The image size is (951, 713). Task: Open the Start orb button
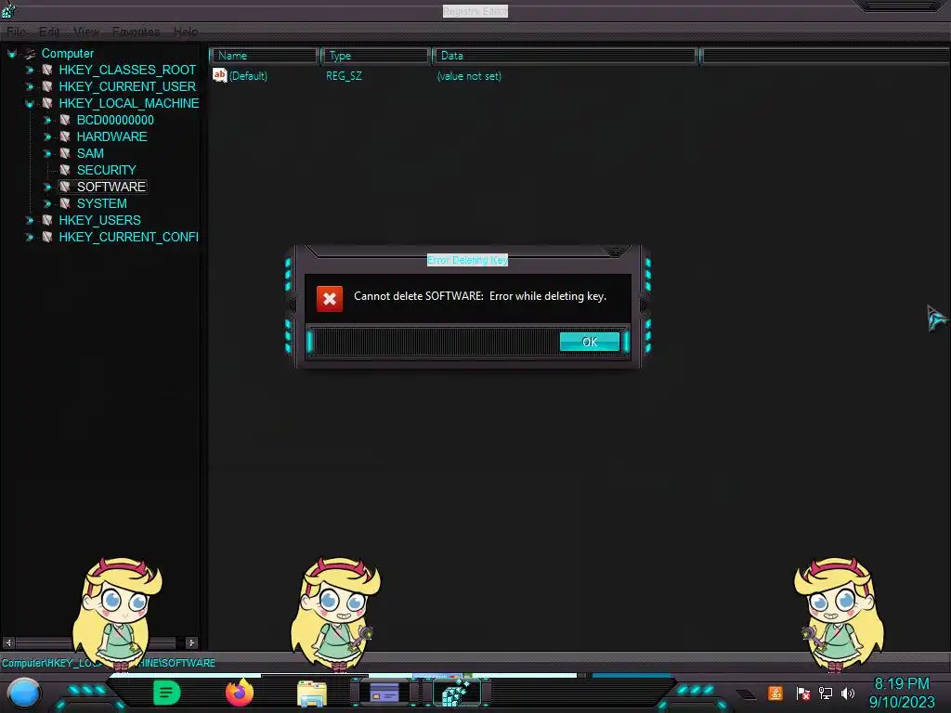(23, 693)
